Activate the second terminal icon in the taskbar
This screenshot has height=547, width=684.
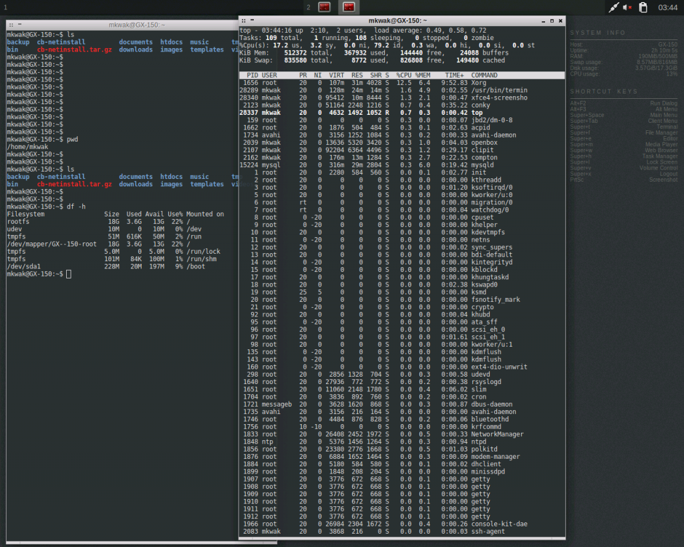[x=349, y=7]
